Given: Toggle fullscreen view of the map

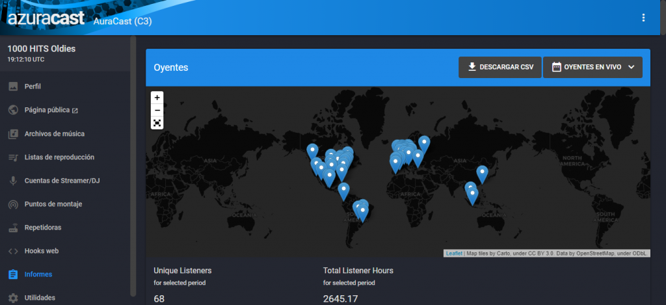Looking at the screenshot, I should (157, 123).
